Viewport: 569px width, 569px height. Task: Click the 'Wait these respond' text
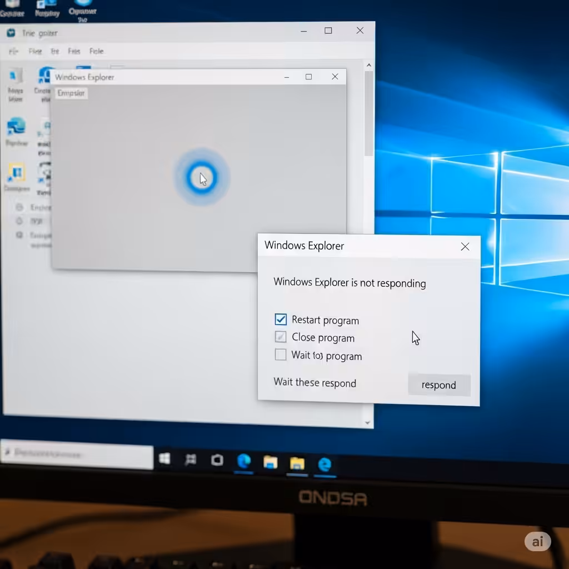click(315, 382)
